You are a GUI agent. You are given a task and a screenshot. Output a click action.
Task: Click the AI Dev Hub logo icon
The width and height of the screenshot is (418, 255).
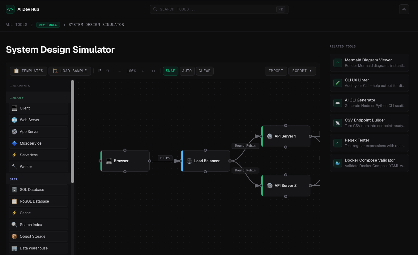[x=10, y=9]
